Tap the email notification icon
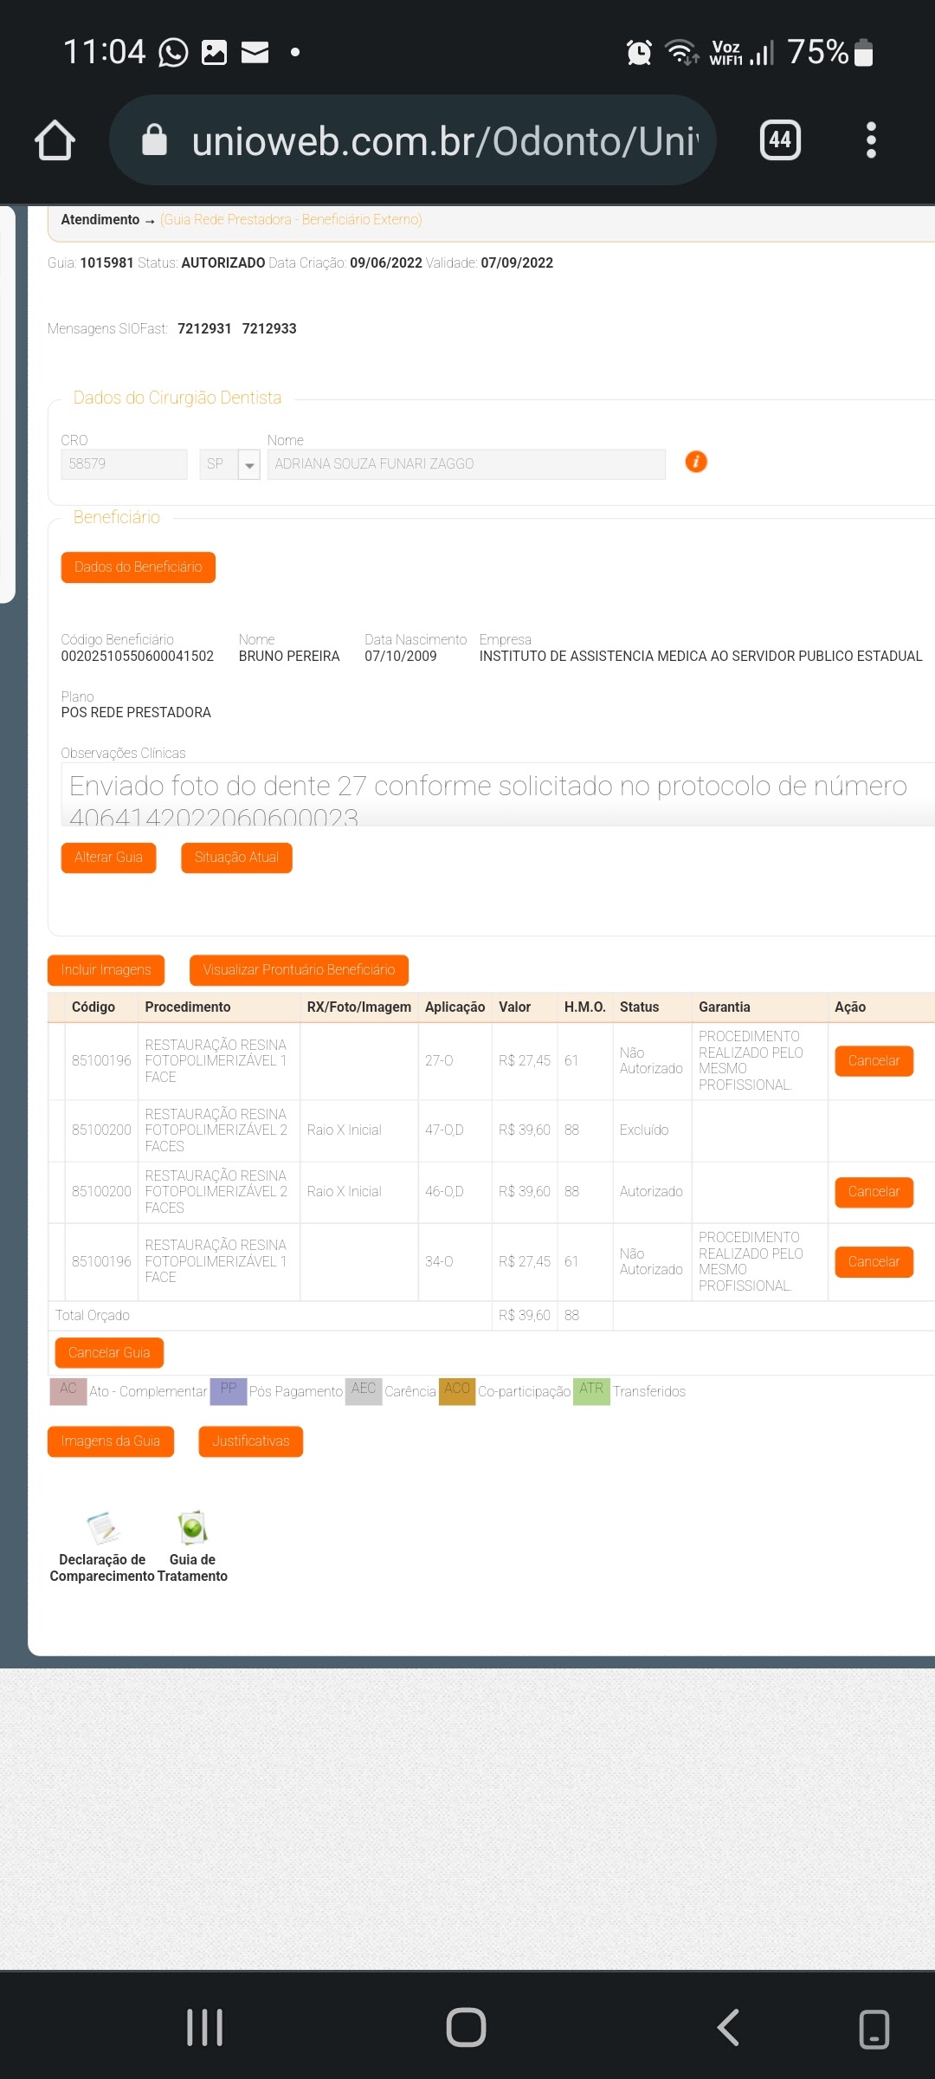This screenshot has height=2079, width=935. 255,53
